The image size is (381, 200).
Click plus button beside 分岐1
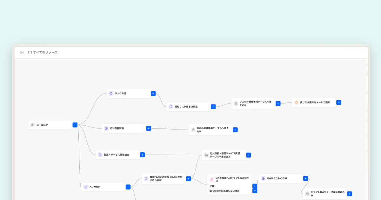pyautogui.click(x=255, y=186)
